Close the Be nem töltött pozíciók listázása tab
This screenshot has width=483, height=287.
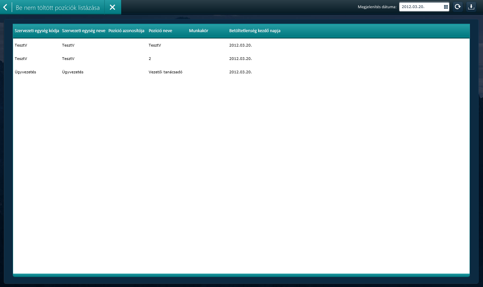click(x=112, y=7)
